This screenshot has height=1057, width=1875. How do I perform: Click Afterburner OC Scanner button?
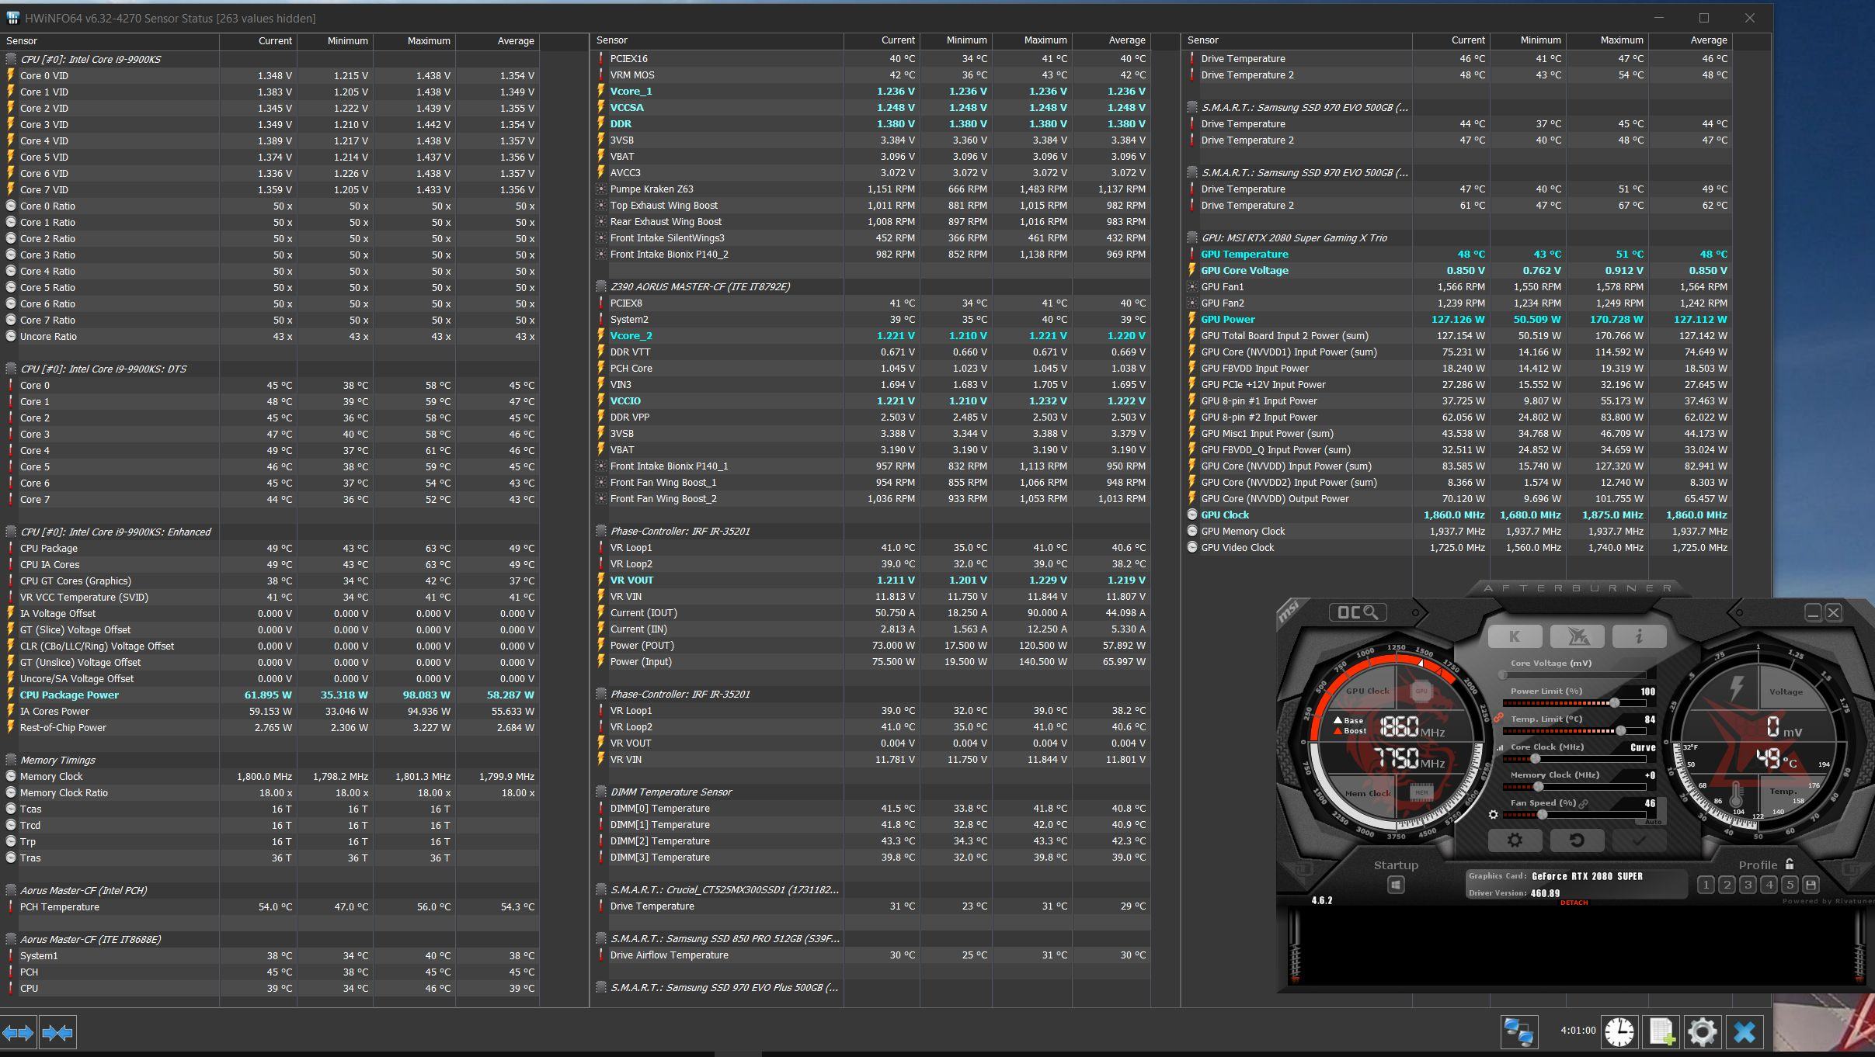1357,612
